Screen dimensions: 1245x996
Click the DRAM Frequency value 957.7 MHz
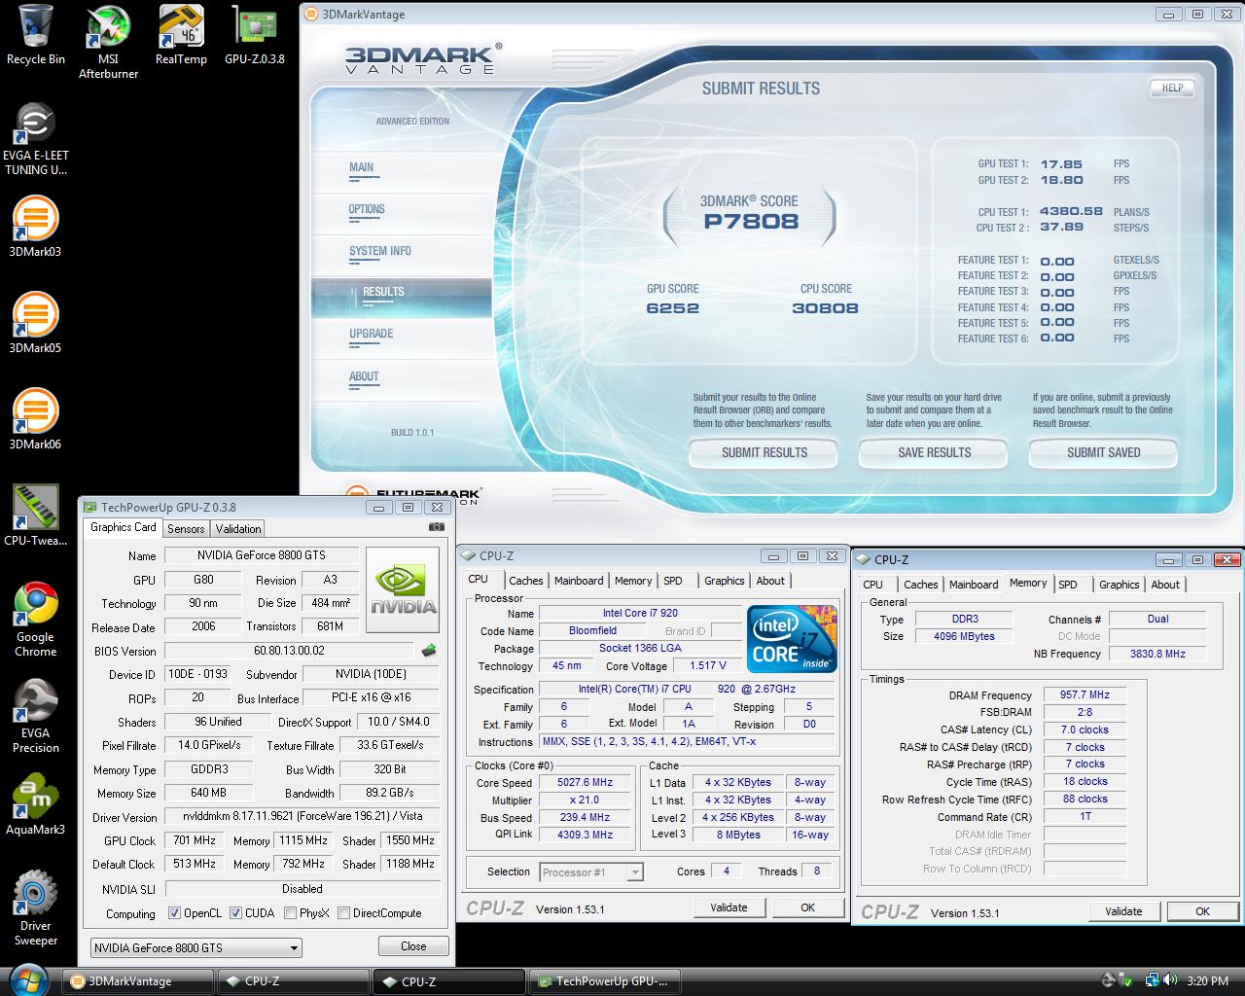coord(1085,695)
